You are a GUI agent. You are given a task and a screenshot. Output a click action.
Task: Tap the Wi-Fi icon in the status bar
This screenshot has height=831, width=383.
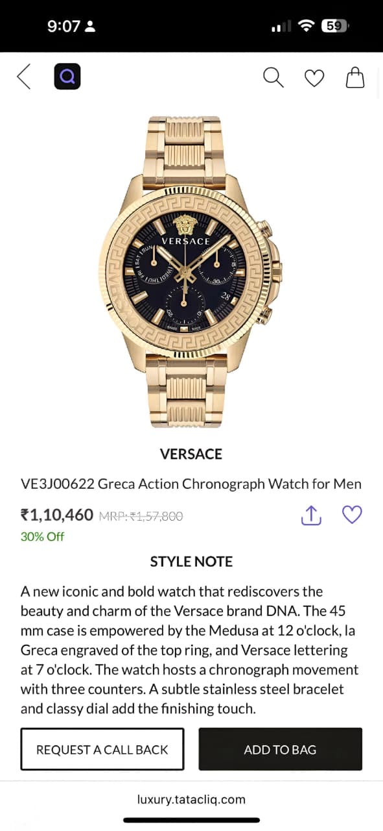(x=306, y=27)
